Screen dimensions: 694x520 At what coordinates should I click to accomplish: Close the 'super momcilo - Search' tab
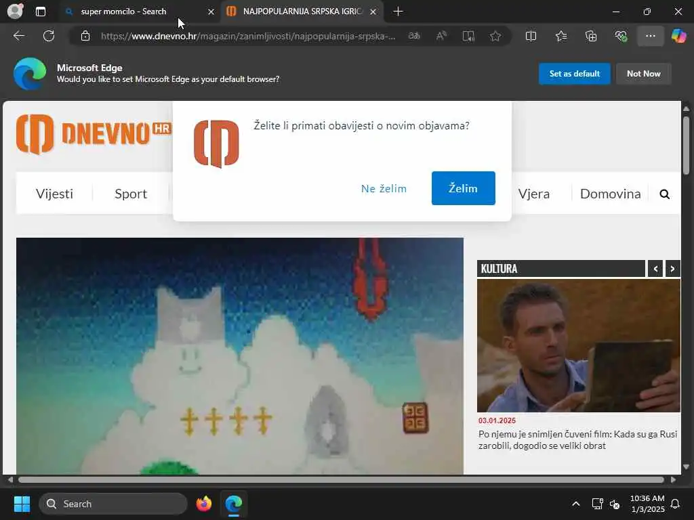[211, 12]
